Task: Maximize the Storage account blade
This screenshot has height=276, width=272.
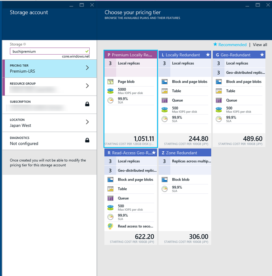Action: coord(82,5)
